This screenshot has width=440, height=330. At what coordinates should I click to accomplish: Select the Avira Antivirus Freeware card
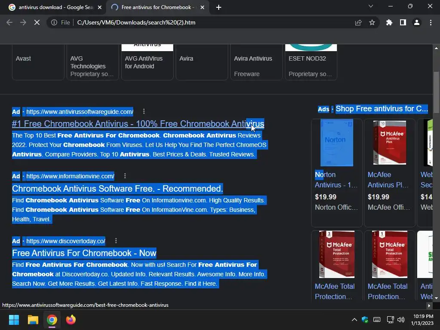click(257, 62)
